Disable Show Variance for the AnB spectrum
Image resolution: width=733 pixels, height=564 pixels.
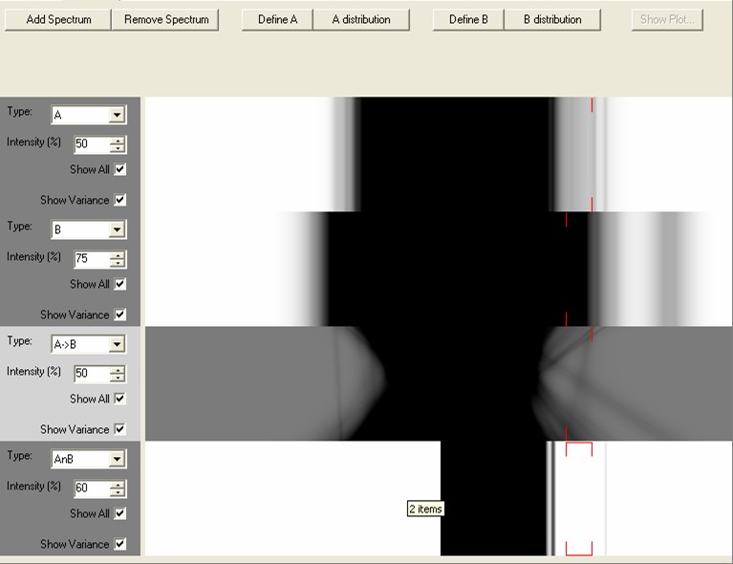click(119, 544)
